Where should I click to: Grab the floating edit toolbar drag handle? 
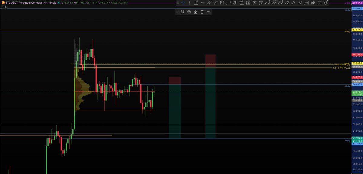pos(177,12)
